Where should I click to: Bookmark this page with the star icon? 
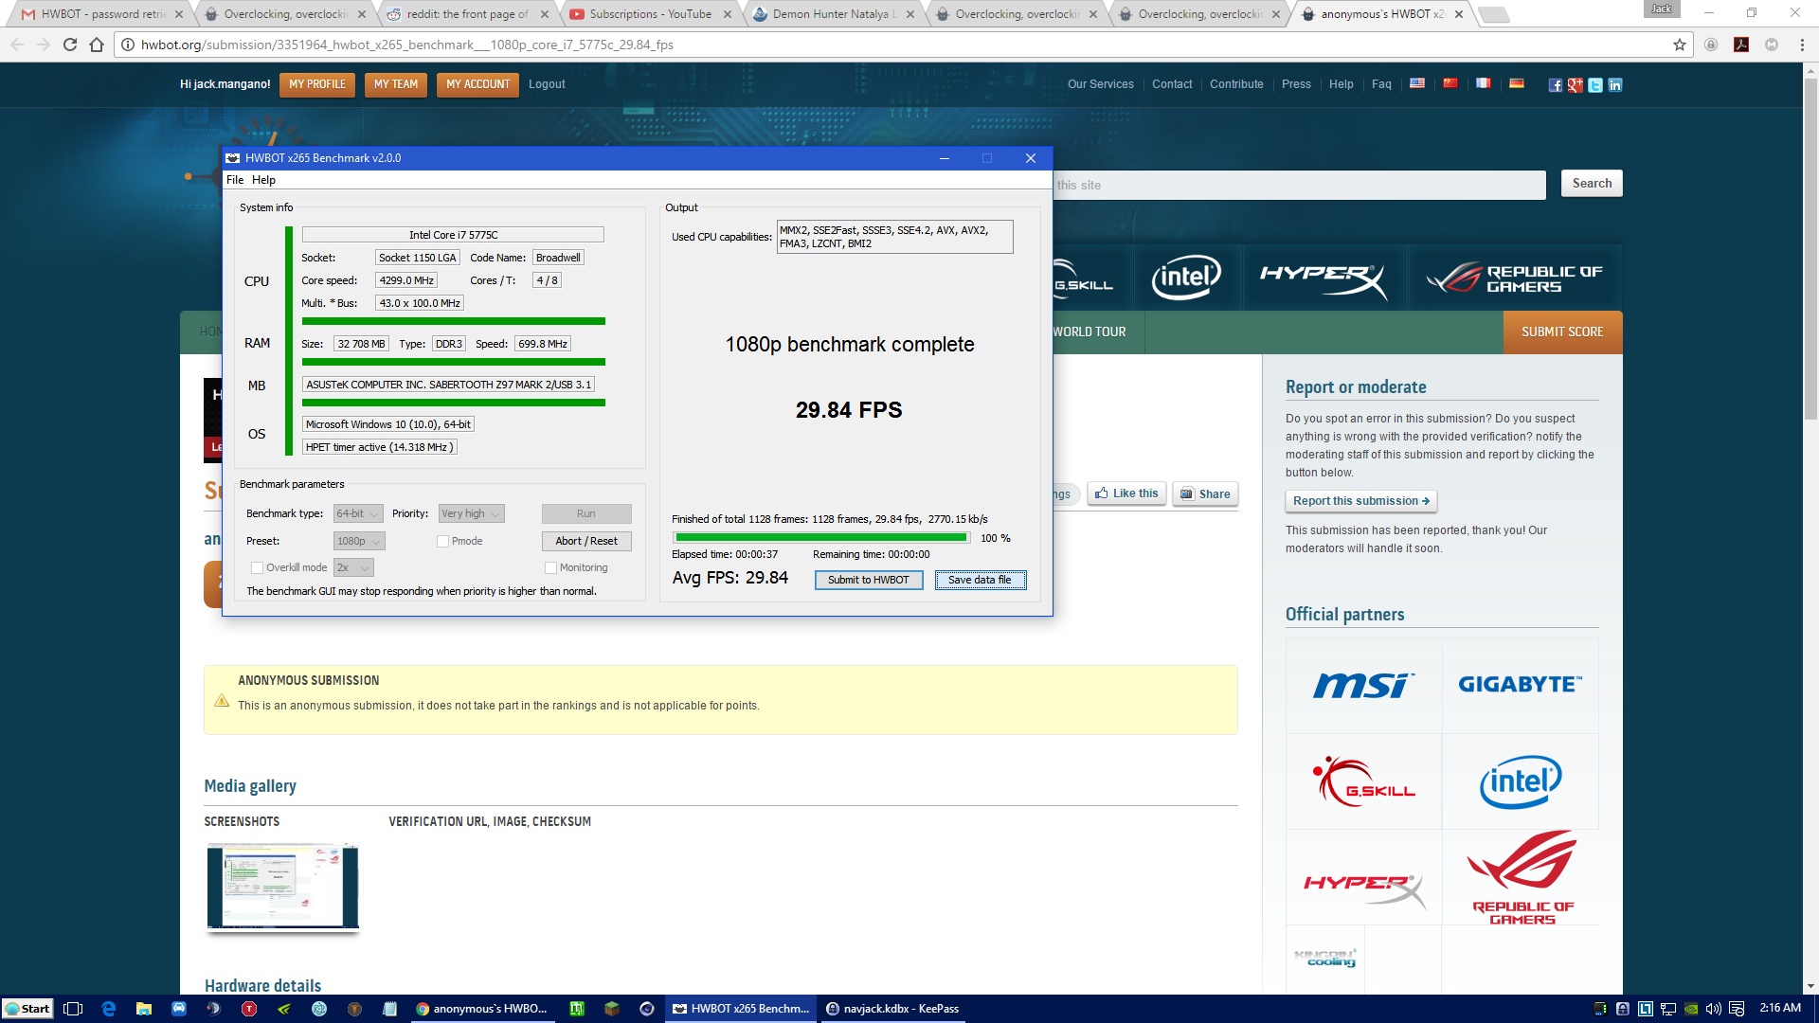point(1680,45)
